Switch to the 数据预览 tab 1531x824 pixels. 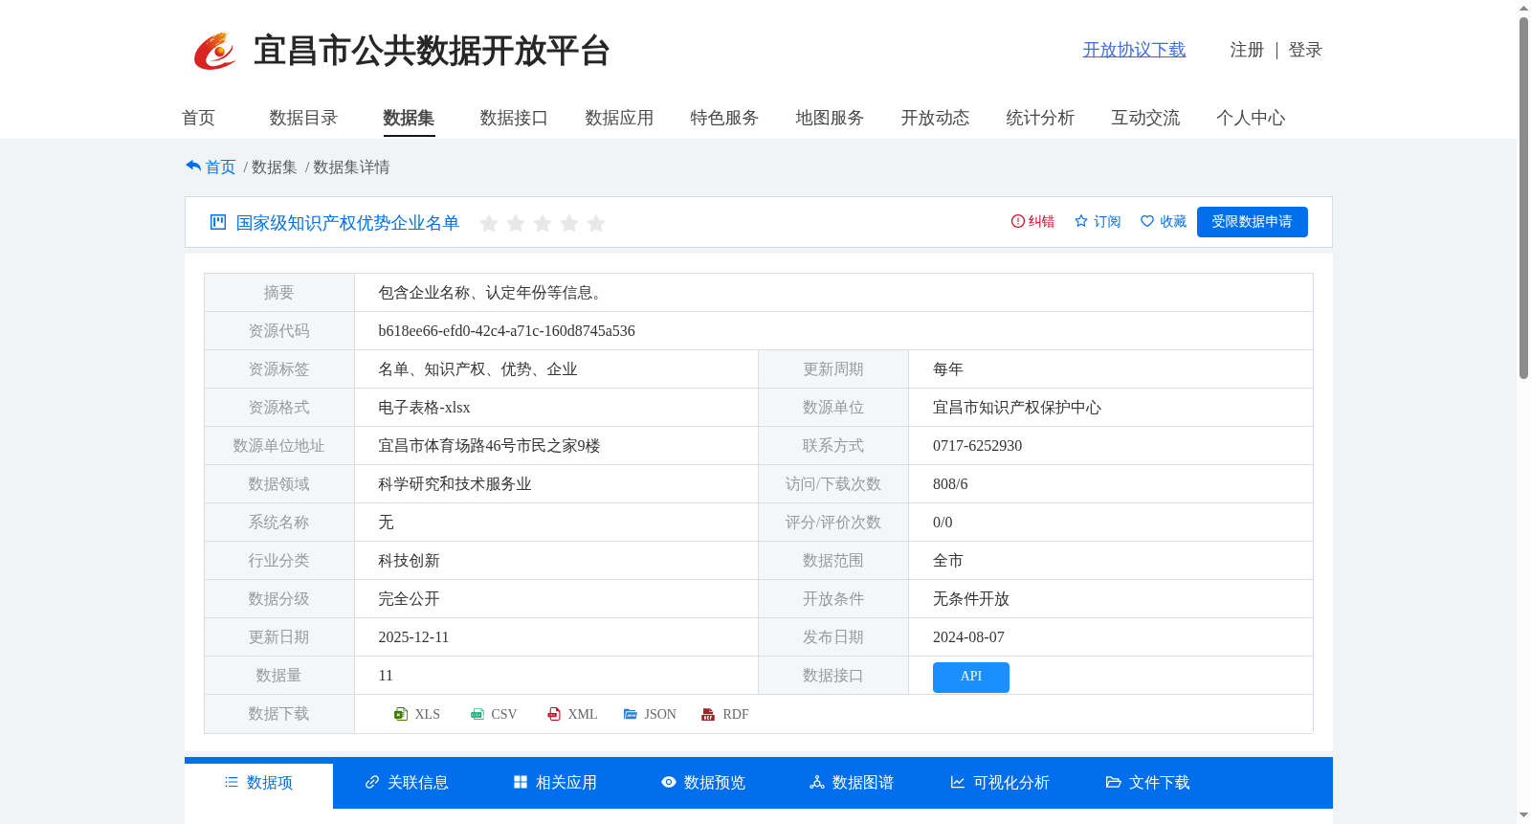click(x=703, y=783)
